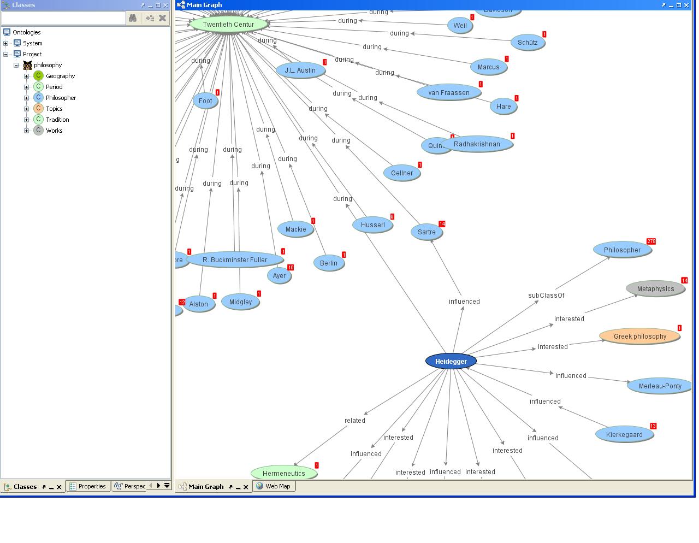Image resolution: width=699 pixels, height=543 pixels.
Task: Expand the Geography class
Action: pos(26,76)
